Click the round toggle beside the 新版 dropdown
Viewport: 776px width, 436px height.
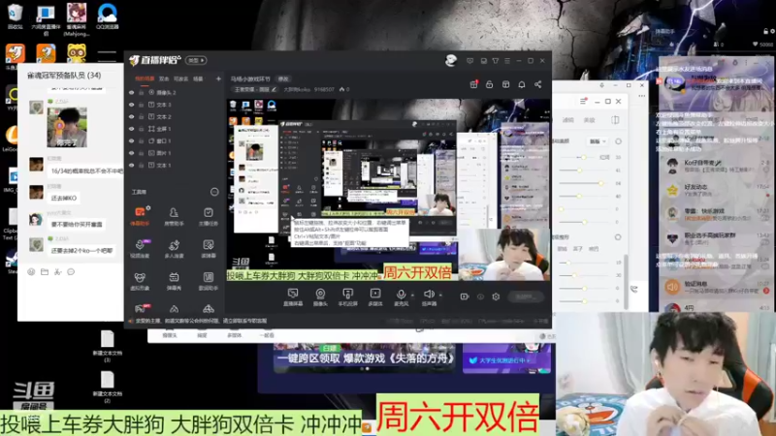coord(618,141)
